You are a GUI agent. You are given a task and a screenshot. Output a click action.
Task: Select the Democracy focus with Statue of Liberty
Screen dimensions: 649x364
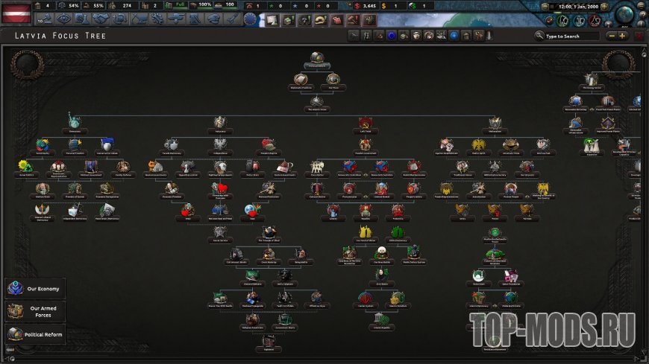(74, 120)
